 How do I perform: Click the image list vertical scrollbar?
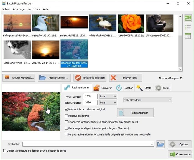tap(180, 42)
